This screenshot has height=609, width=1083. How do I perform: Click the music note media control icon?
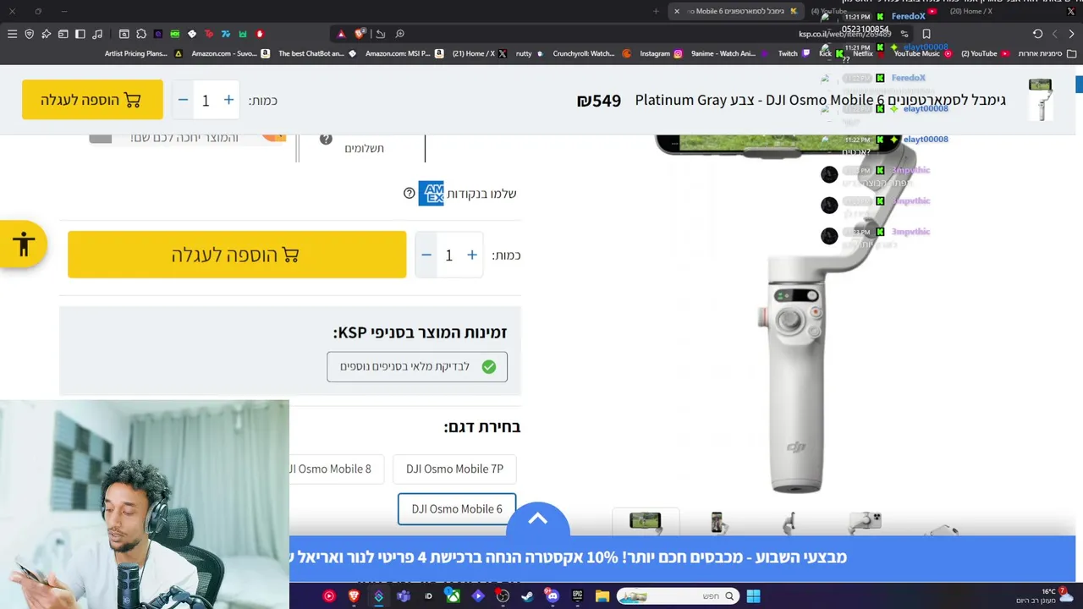pos(97,34)
